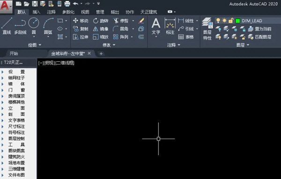Screen dimensions: 281x179
Task: Click the Plot printer icon
Action: coord(67,4)
